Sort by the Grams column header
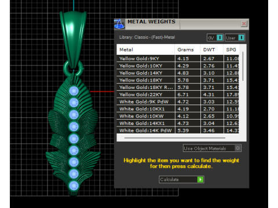 (x=188, y=50)
